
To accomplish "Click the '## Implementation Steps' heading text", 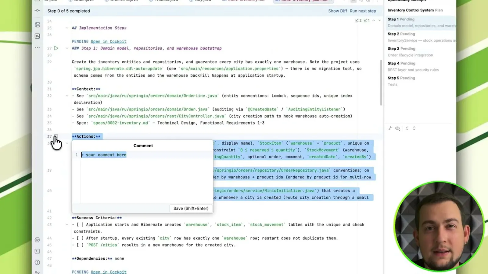I will [x=99, y=28].
